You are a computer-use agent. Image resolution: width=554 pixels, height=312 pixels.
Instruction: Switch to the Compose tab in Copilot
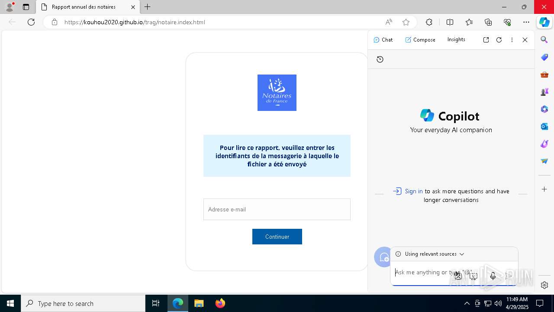tap(420, 39)
